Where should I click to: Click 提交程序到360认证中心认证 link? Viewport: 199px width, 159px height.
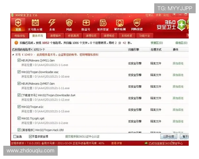(82, 136)
